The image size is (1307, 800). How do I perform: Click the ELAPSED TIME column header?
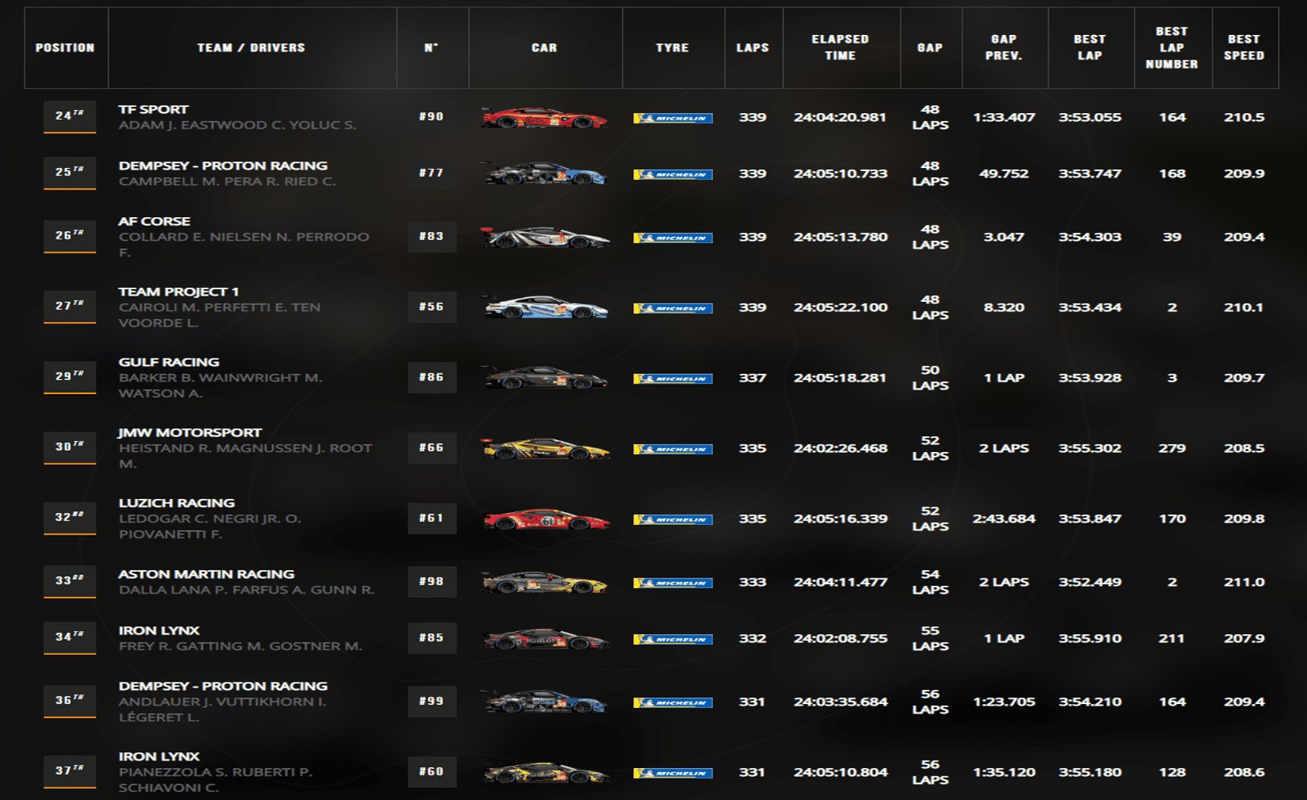pyautogui.click(x=841, y=48)
